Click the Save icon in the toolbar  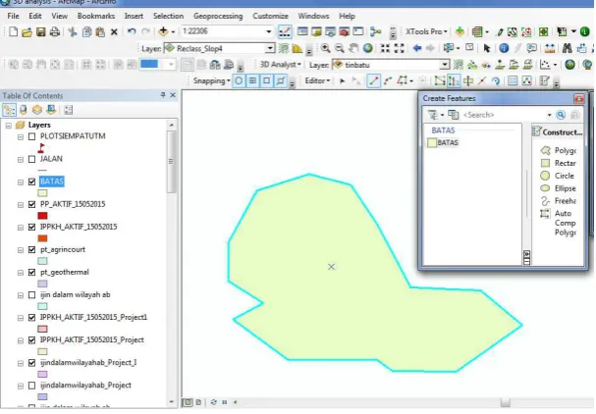40,32
